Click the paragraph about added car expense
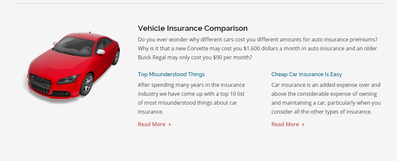Image resolution: width=397 pixels, height=161 pixels. click(x=326, y=98)
